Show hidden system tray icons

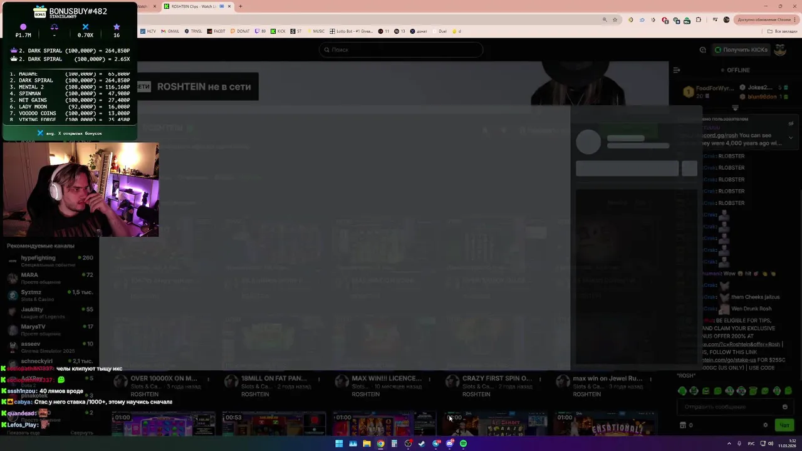coord(729,443)
